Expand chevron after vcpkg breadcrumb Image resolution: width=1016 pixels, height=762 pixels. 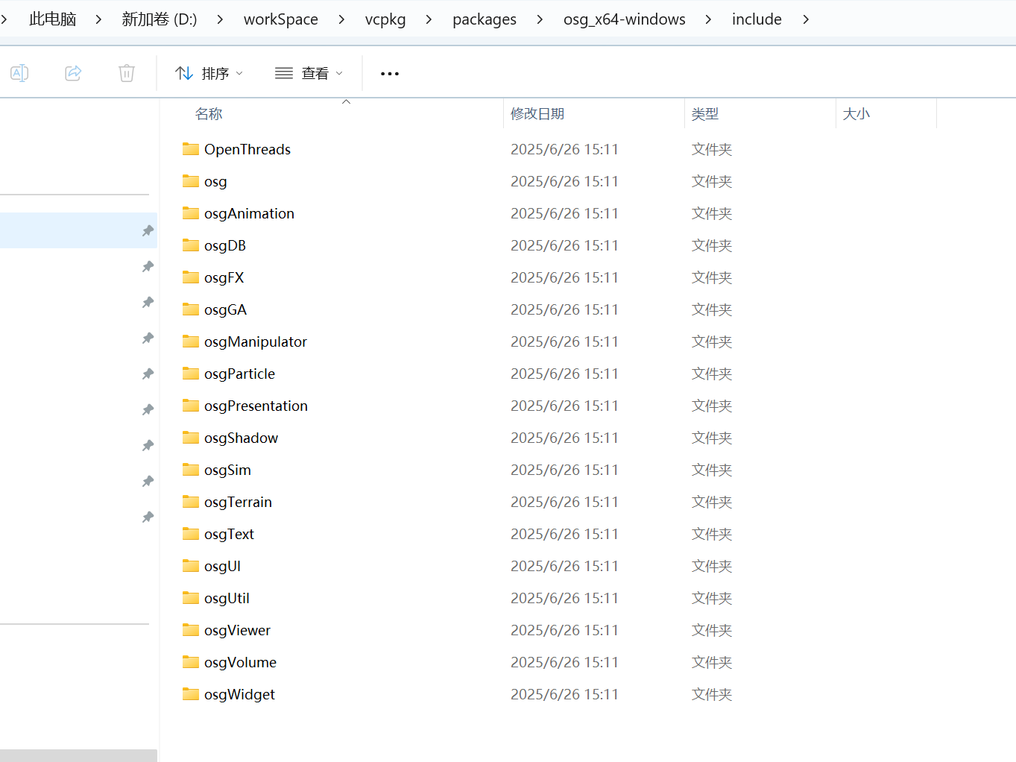point(429,19)
